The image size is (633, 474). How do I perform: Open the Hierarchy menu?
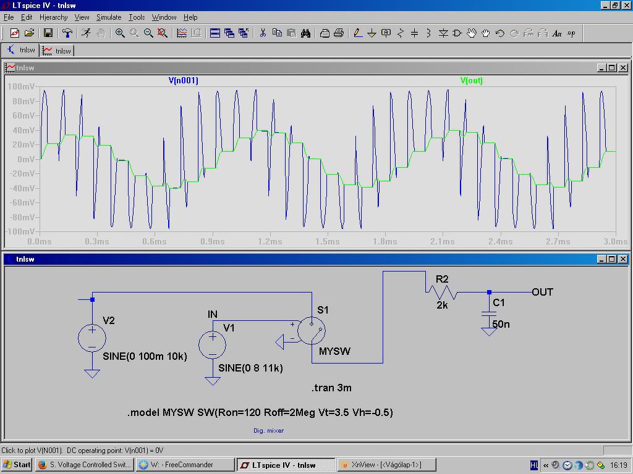(x=54, y=17)
